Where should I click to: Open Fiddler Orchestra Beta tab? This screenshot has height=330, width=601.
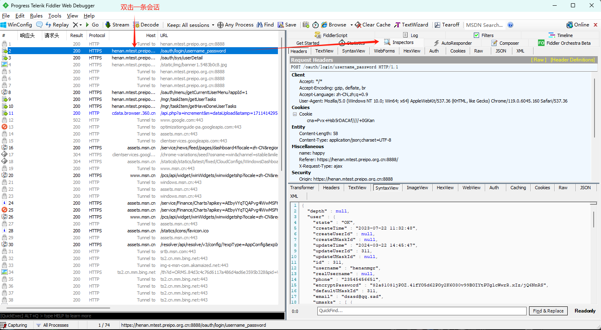(x=564, y=43)
